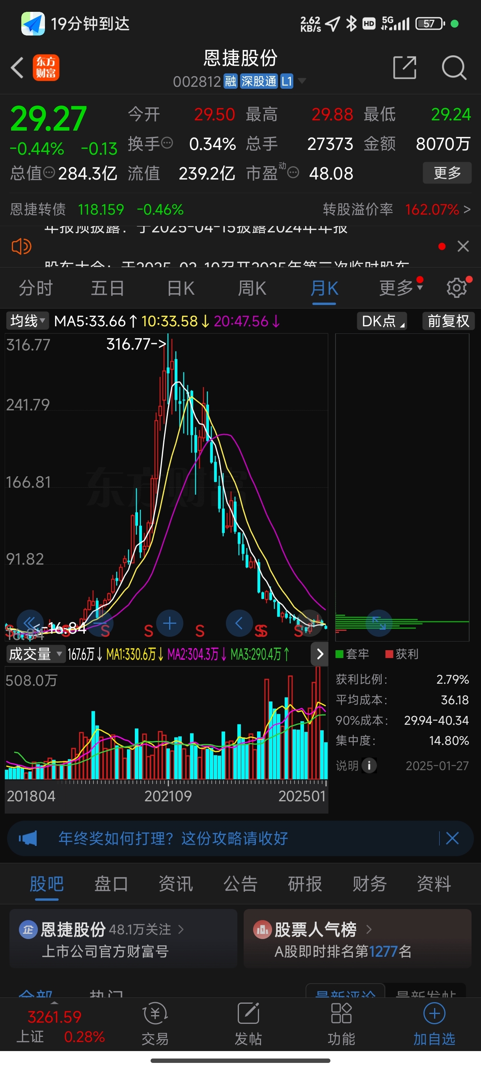Tap 获利比例 value 2.79%
481x1070 pixels.
pyautogui.click(x=452, y=679)
